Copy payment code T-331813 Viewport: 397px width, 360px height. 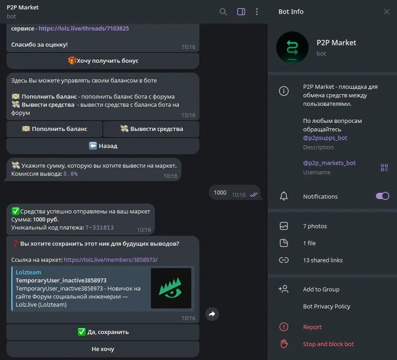100,228
